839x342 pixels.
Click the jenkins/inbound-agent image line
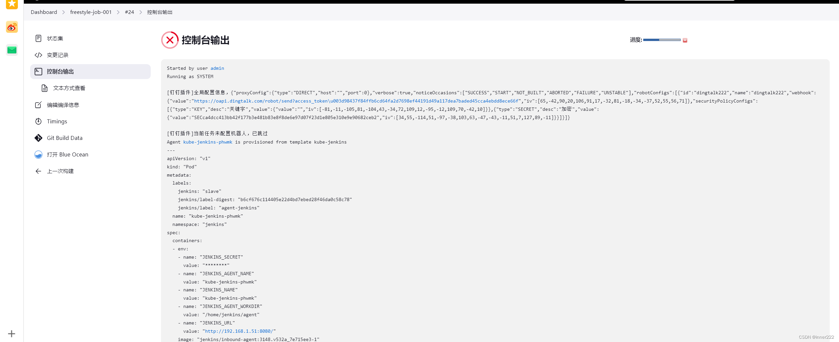point(248,339)
